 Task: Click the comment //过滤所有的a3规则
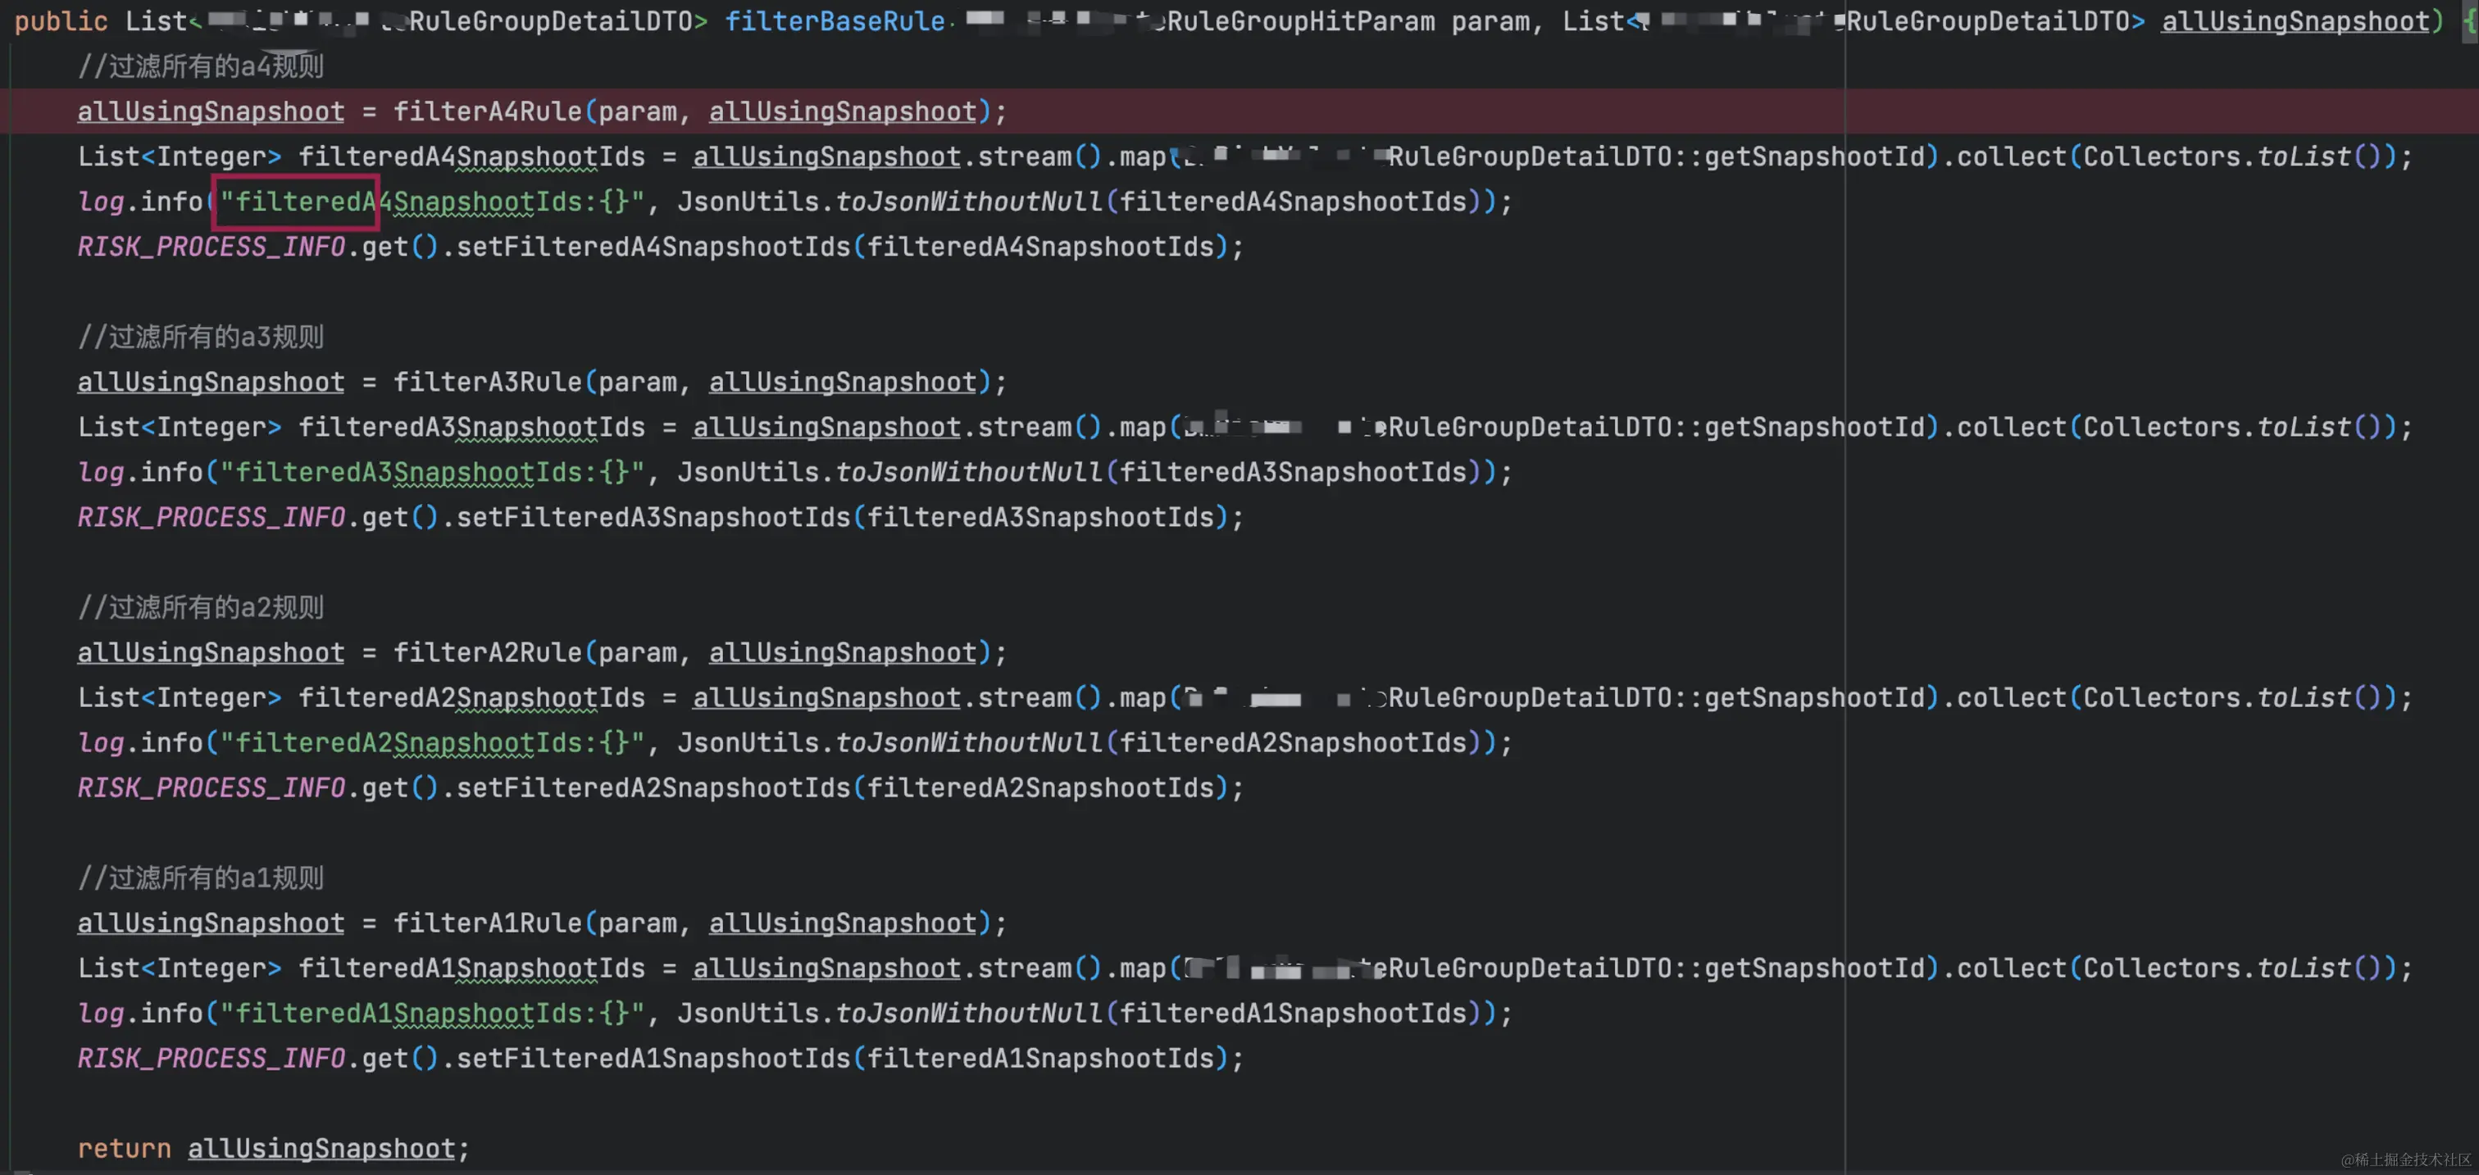[200, 337]
